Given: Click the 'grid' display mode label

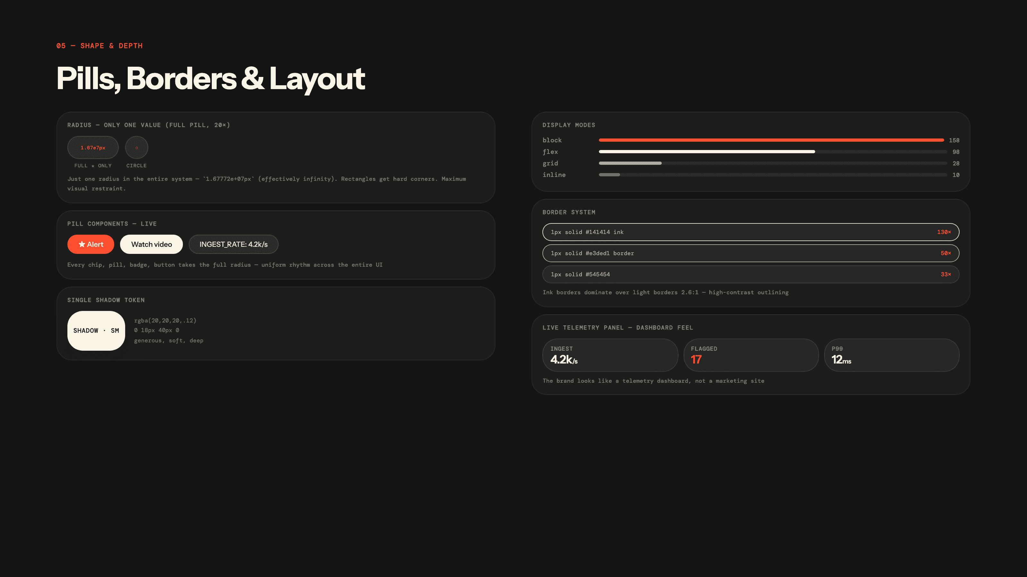Looking at the screenshot, I should (550, 163).
